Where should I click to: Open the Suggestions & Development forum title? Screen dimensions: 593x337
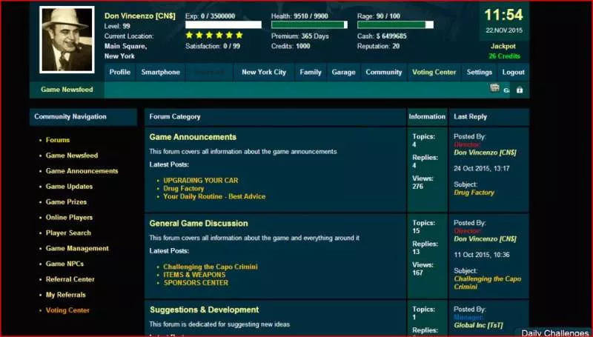[x=205, y=310]
